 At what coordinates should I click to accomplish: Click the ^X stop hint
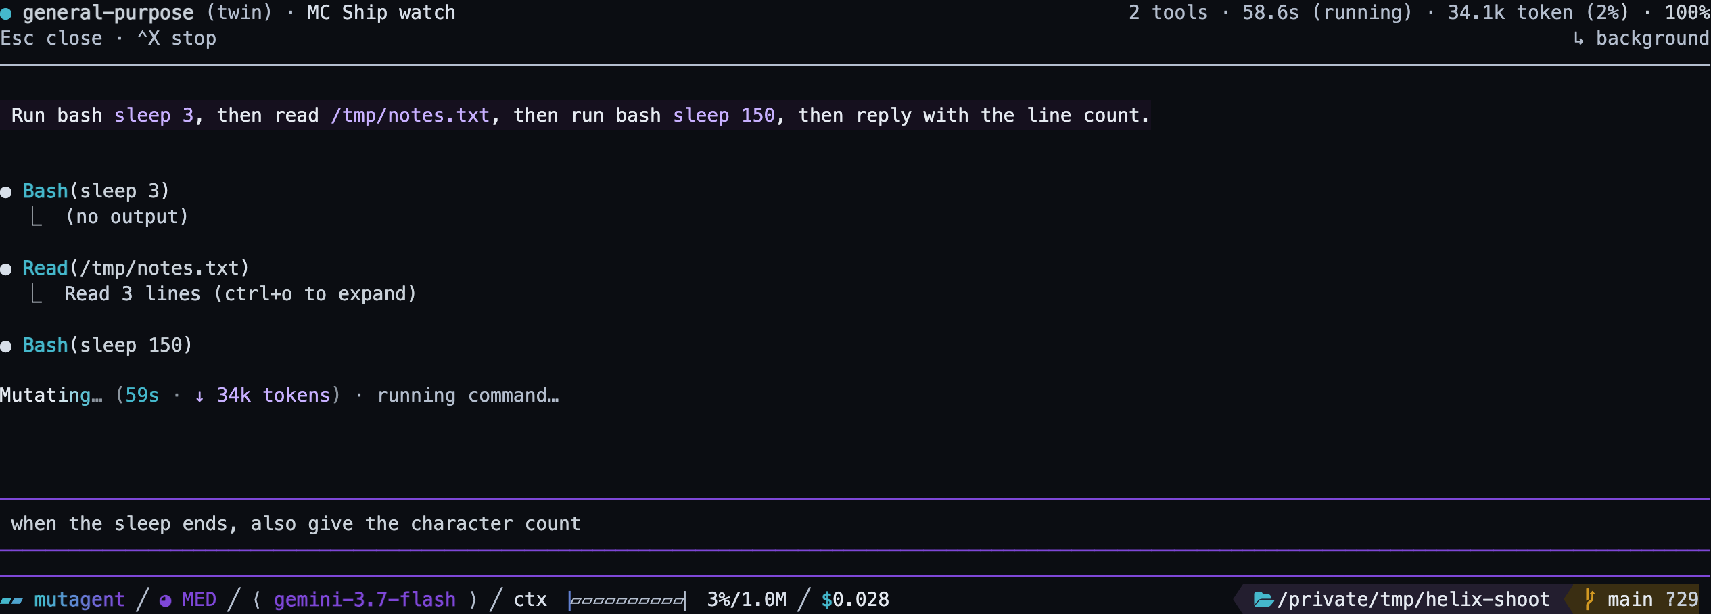pyautogui.click(x=177, y=39)
